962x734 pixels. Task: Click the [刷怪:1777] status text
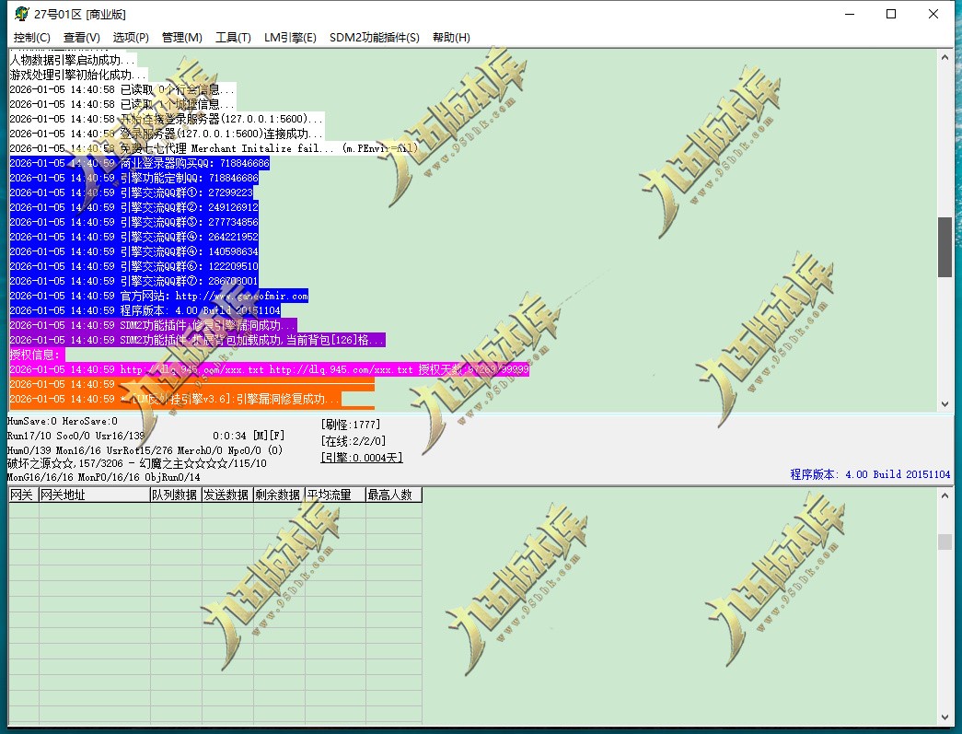[x=351, y=424]
